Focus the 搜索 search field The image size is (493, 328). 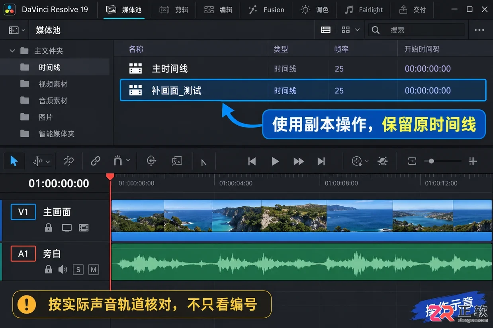pos(417,30)
